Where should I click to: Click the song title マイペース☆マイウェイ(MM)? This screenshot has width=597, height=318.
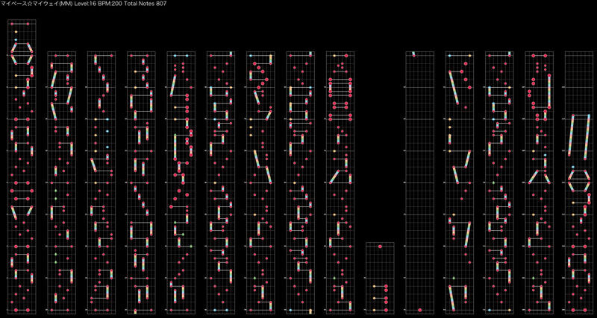tap(37, 4)
